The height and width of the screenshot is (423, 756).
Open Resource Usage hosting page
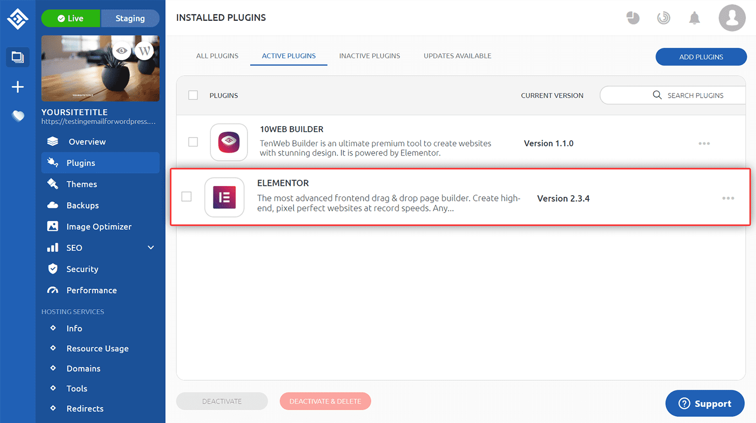coord(97,348)
